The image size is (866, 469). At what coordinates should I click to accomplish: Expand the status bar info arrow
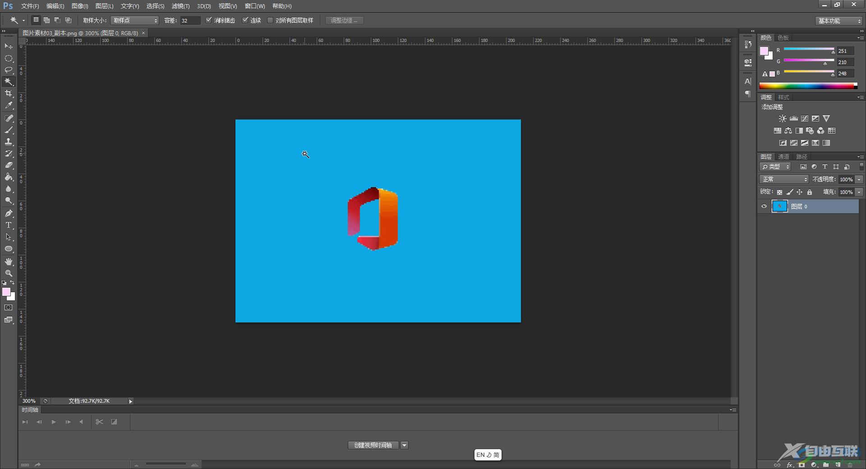coord(130,401)
